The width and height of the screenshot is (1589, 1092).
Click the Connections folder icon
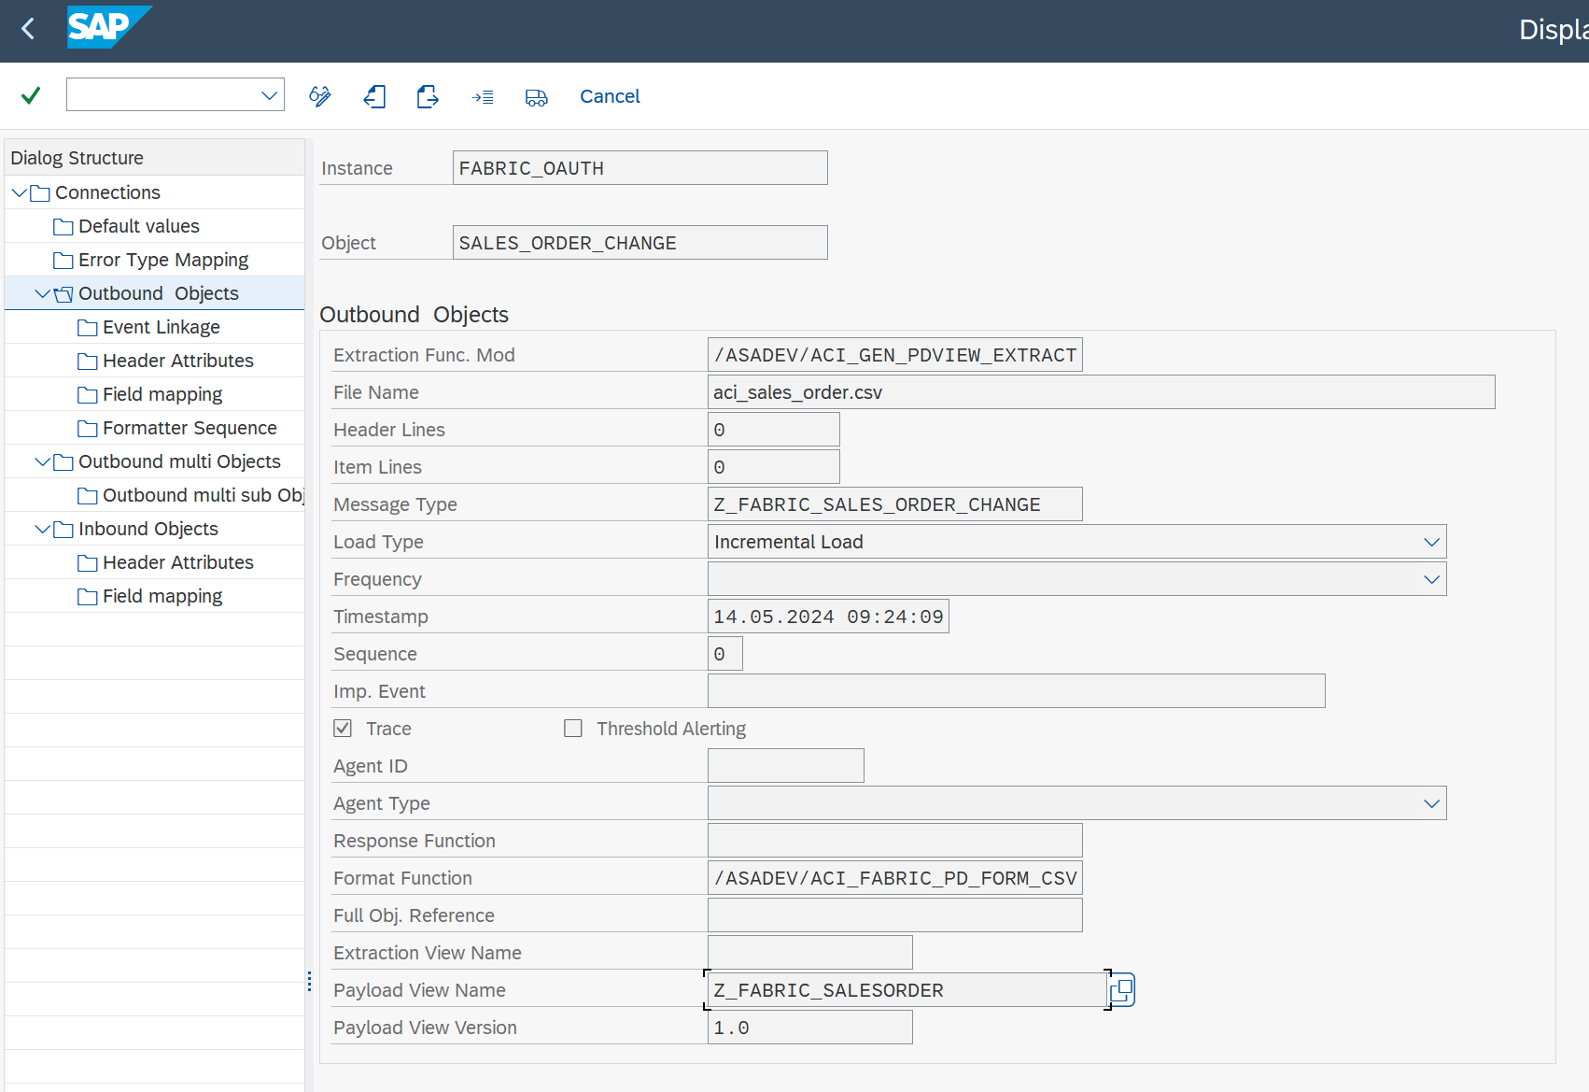point(40,193)
